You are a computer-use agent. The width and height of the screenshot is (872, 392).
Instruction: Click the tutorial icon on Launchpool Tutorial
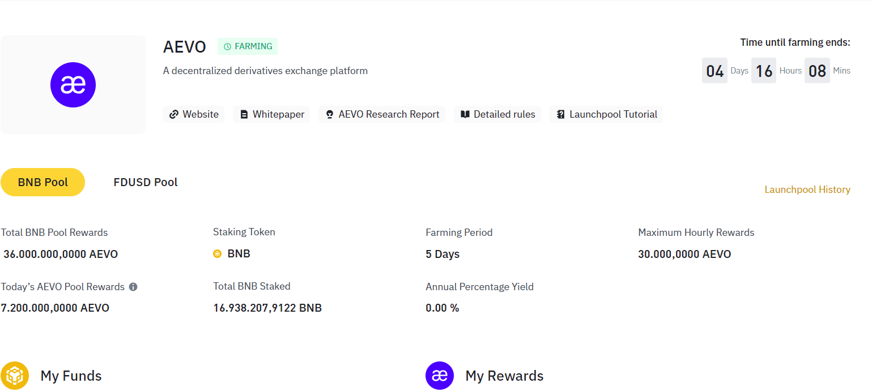pos(560,114)
